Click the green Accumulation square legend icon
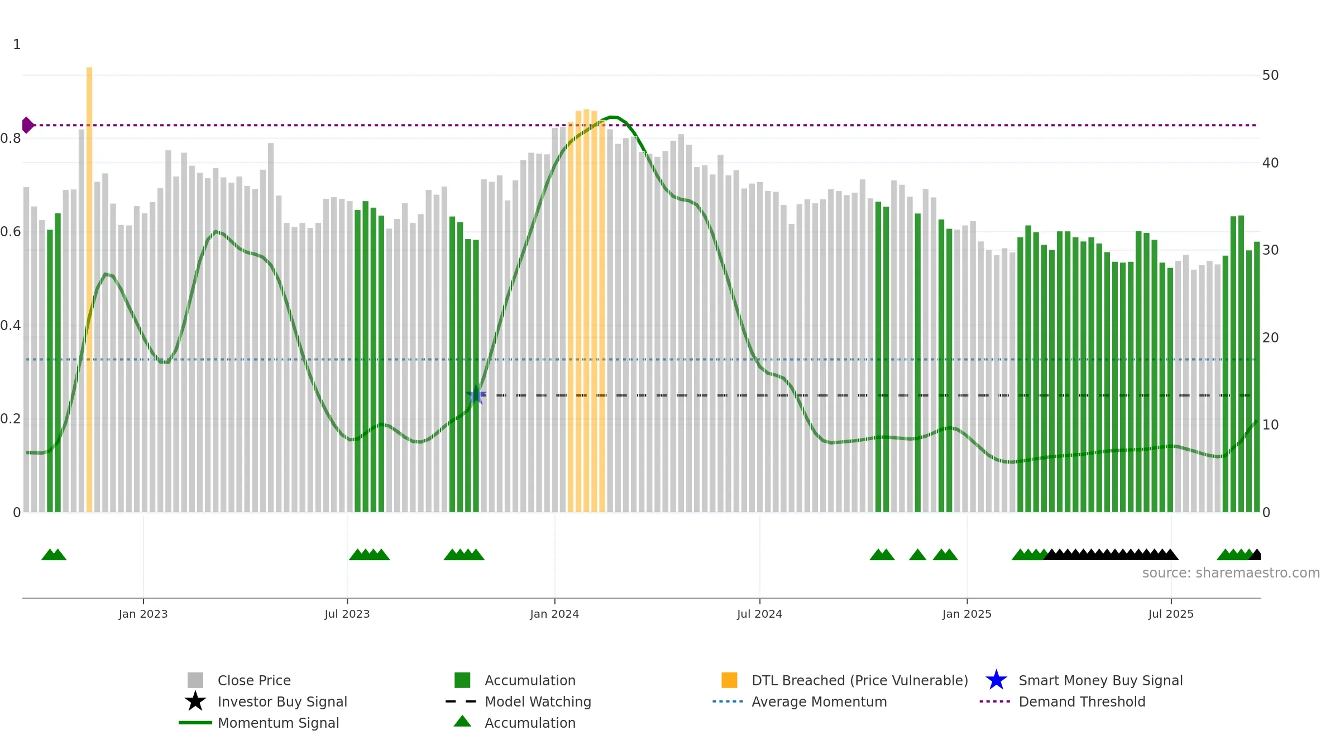This screenshot has width=1340, height=754. [462, 680]
